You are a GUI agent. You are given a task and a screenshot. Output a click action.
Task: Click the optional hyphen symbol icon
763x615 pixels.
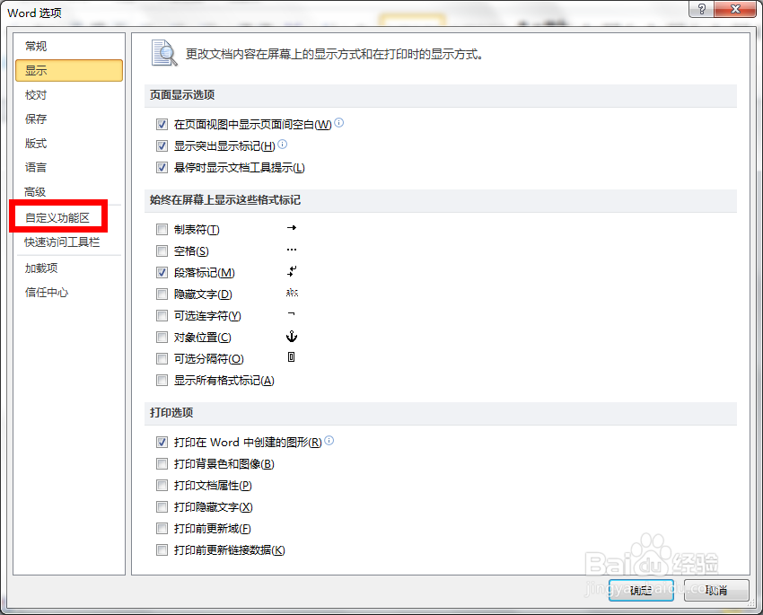(x=292, y=314)
